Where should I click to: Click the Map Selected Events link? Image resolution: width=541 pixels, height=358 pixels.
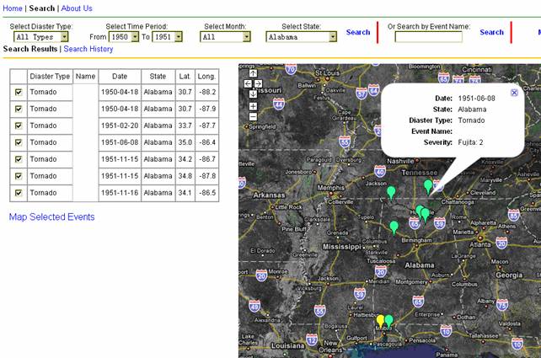51,217
